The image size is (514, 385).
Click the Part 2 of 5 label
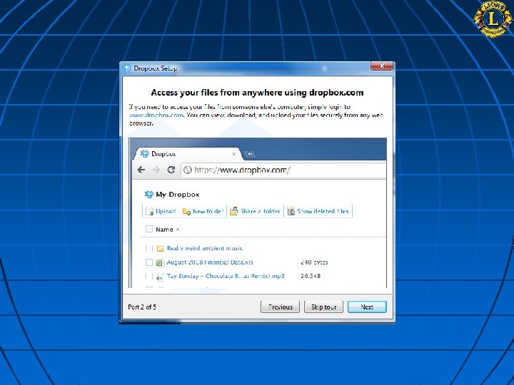point(142,307)
